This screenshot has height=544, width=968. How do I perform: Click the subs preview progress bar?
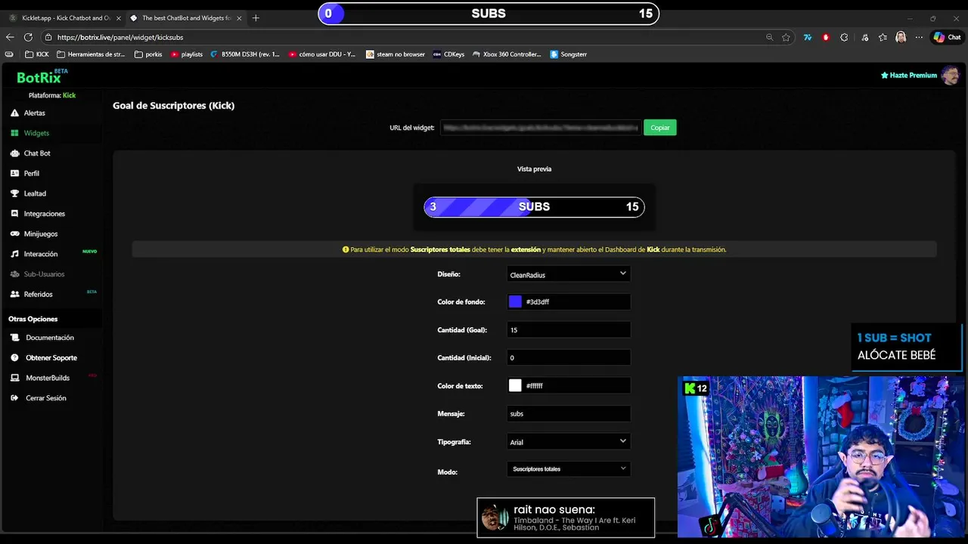point(534,206)
